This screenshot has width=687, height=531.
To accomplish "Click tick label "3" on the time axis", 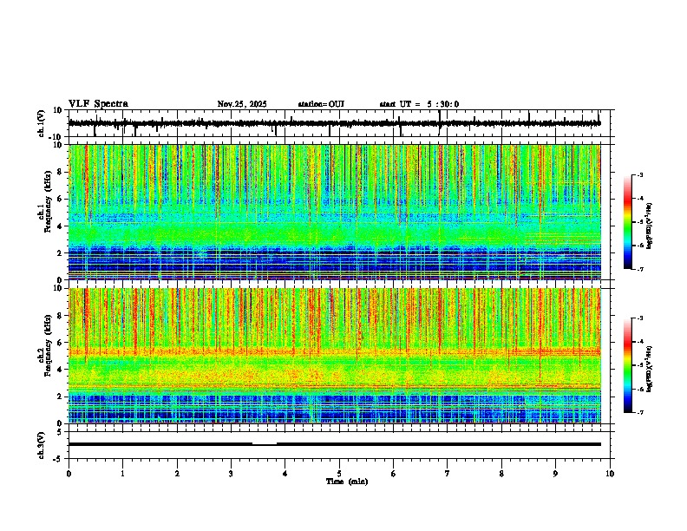I will pyautogui.click(x=231, y=474).
